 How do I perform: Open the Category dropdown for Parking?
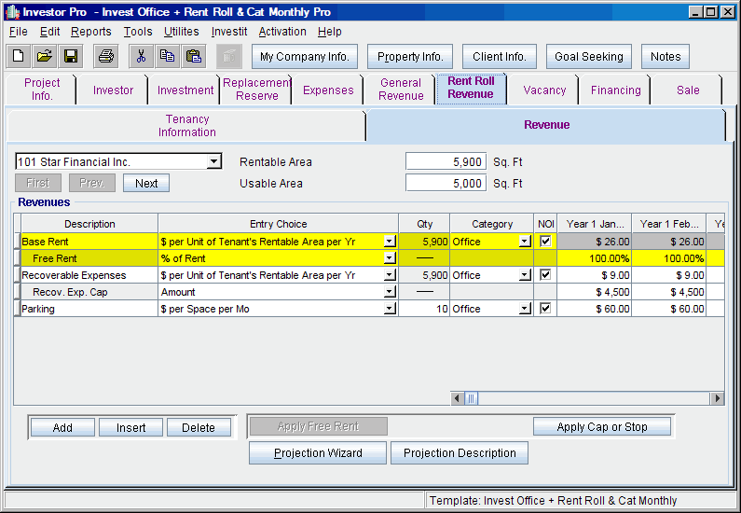pos(525,309)
